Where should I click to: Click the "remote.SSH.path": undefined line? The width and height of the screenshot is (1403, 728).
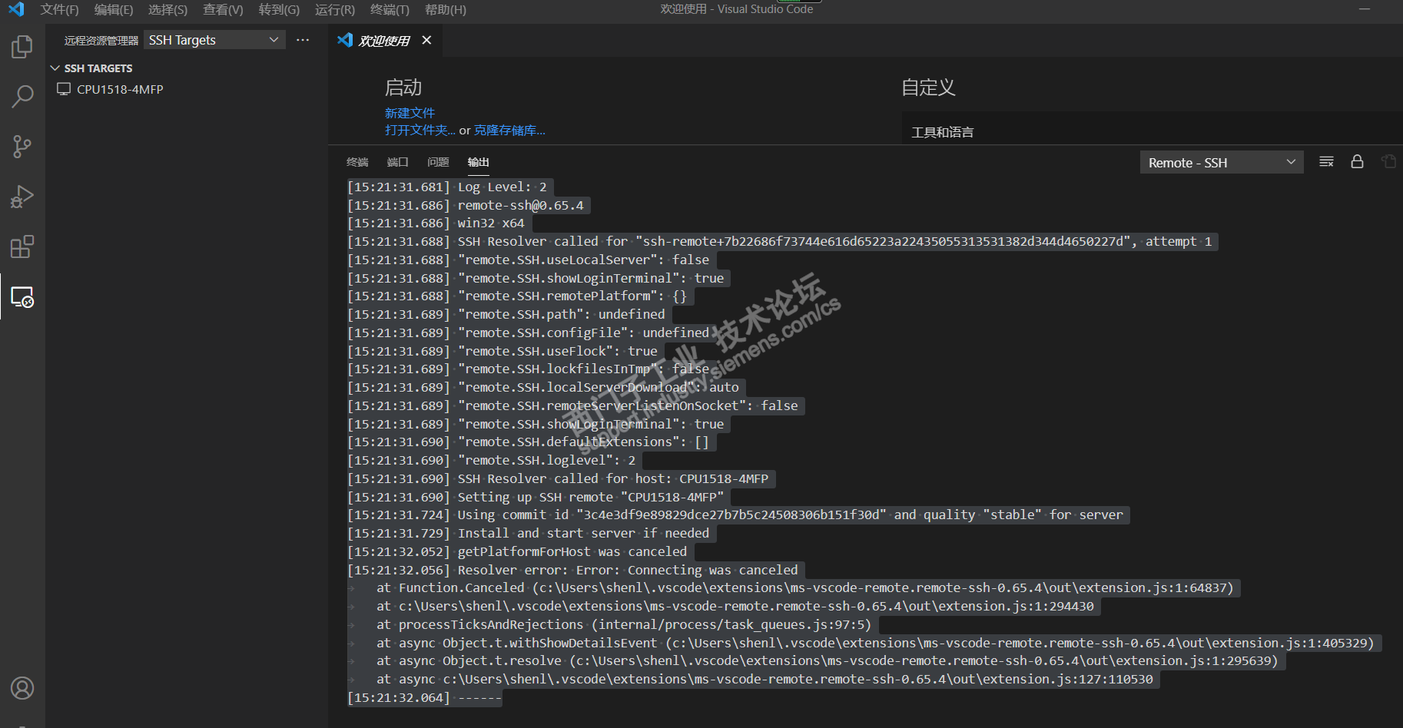pyautogui.click(x=506, y=314)
